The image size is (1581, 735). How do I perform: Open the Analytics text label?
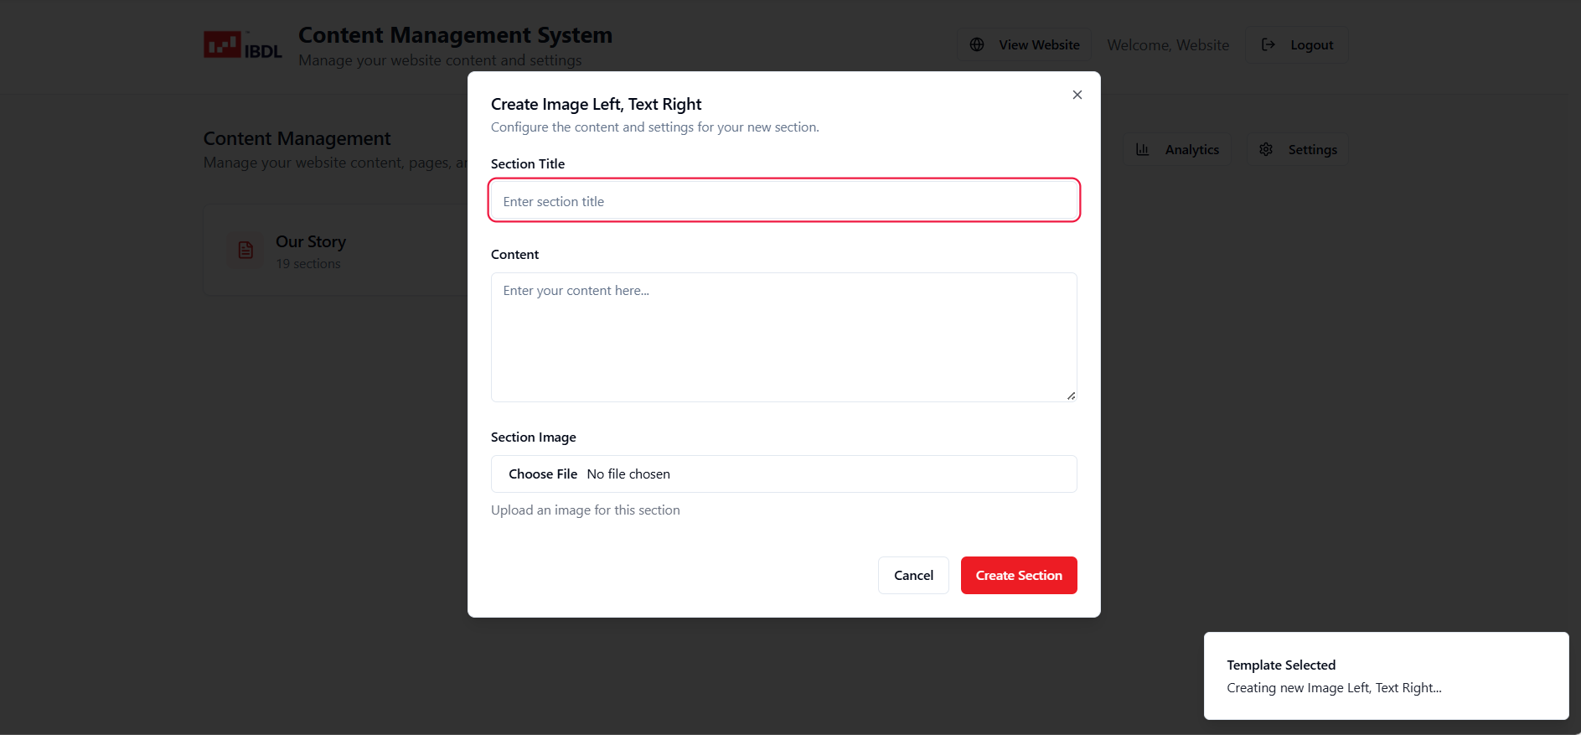coord(1191,150)
